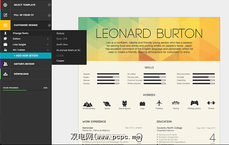Viewport: 229px width, 145px height.
Task: Click the Cocktails skill level bar
Action: tap(204, 77)
